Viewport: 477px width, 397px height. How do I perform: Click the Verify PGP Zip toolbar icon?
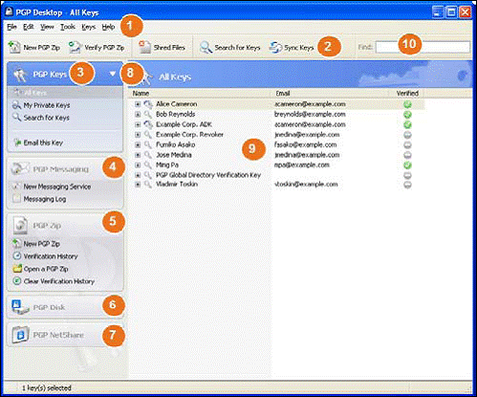pos(75,47)
